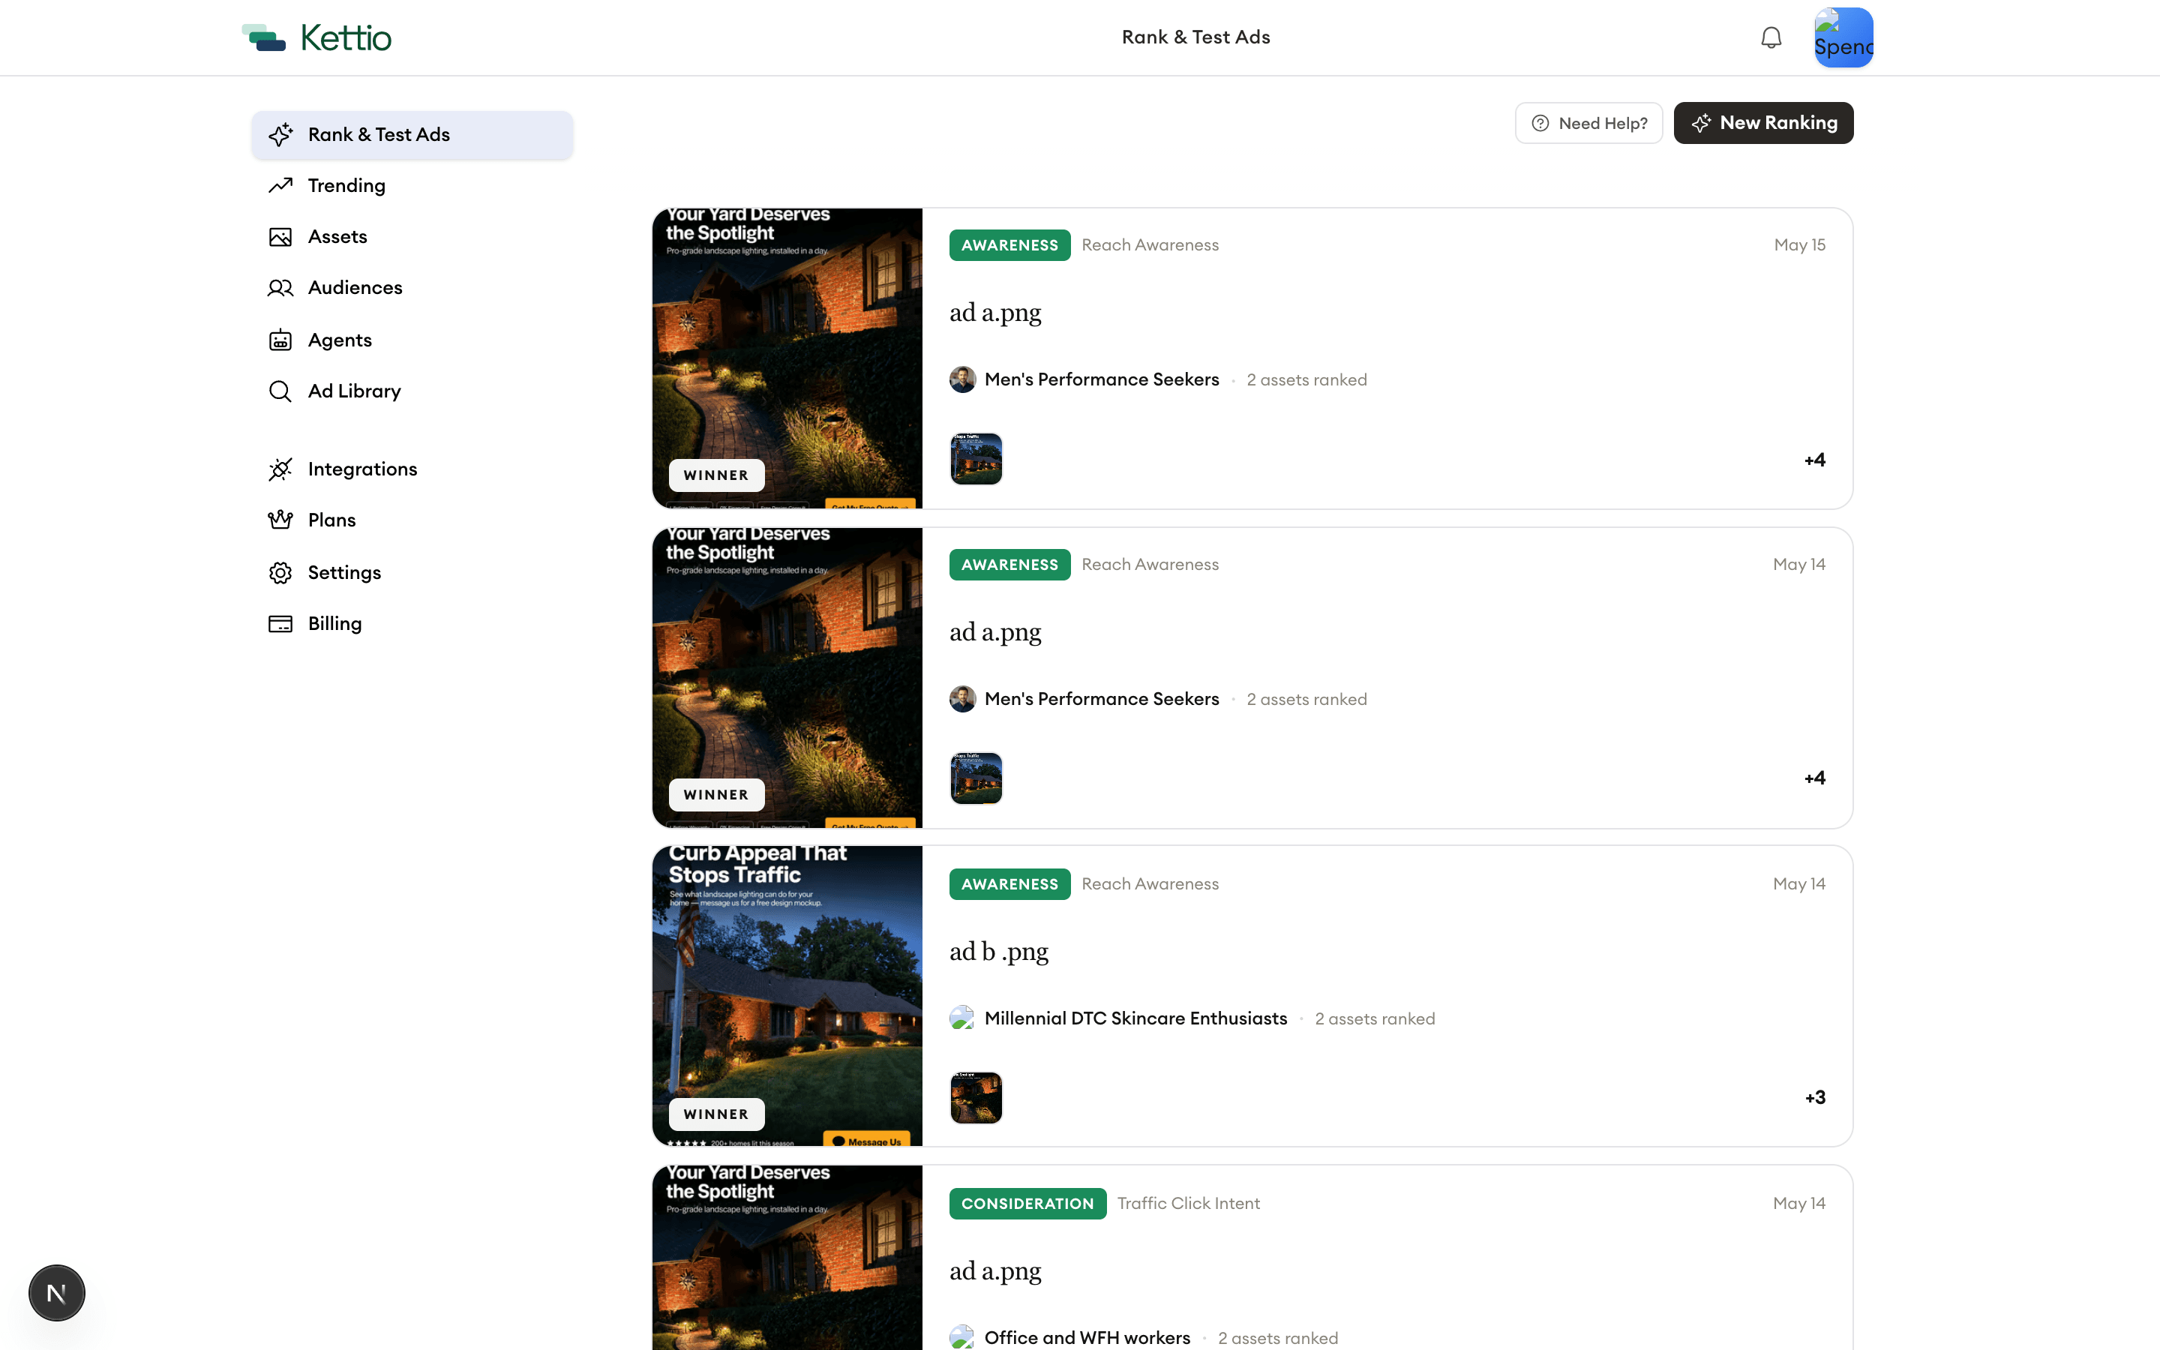The width and height of the screenshot is (2160, 1350).
Task: Click the Ad Library magnifier icon
Action: (x=280, y=391)
